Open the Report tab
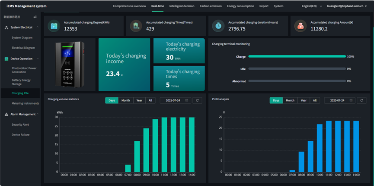This screenshot has height=186, width=374. click(264, 6)
